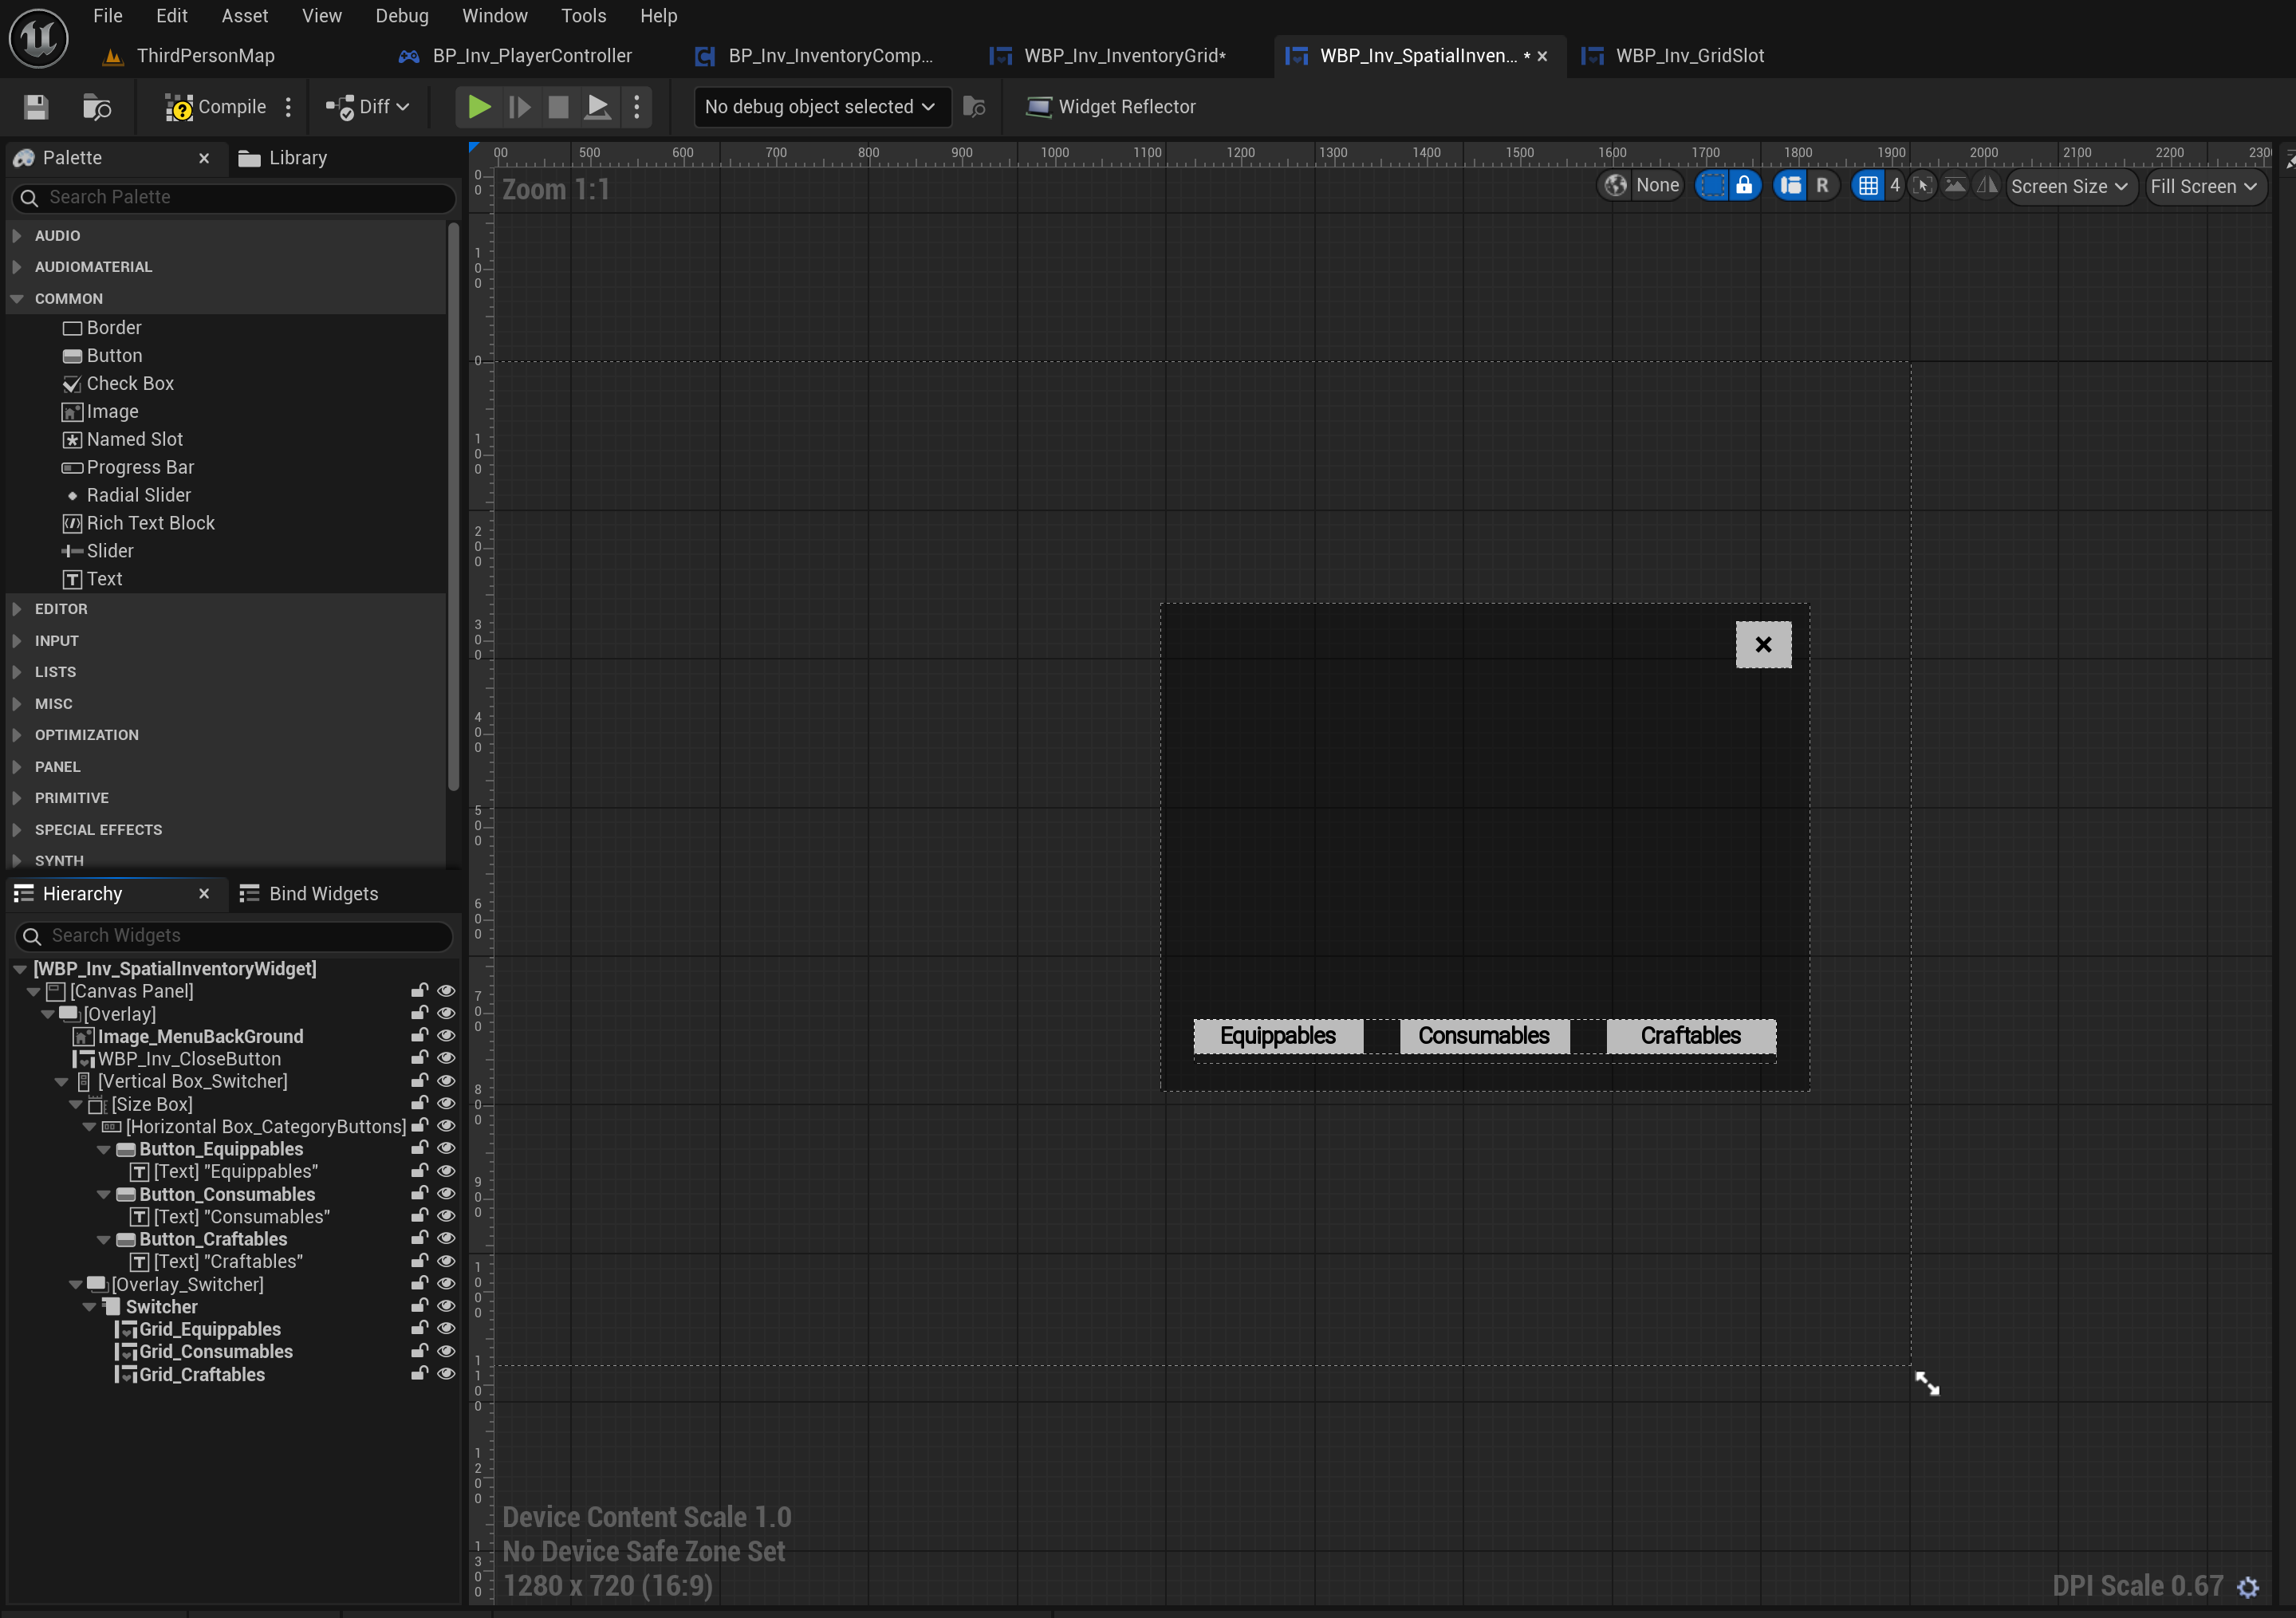Unlock the WBP_Inv_CloseButton lock toggle
This screenshot has width=2296, height=1618.
click(419, 1058)
